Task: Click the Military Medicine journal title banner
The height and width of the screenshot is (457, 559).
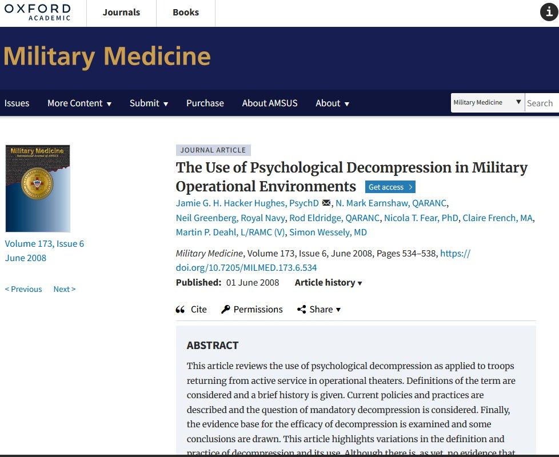Action: [x=107, y=57]
